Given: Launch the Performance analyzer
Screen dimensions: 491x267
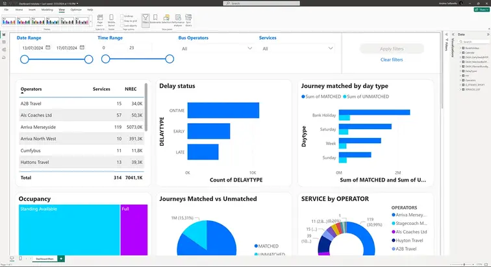Looking at the screenshot, I should tap(178, 19).
